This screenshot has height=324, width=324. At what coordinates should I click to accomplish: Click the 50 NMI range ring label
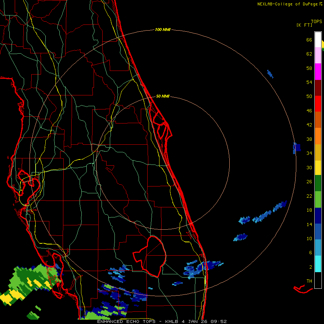click(163, 96)
